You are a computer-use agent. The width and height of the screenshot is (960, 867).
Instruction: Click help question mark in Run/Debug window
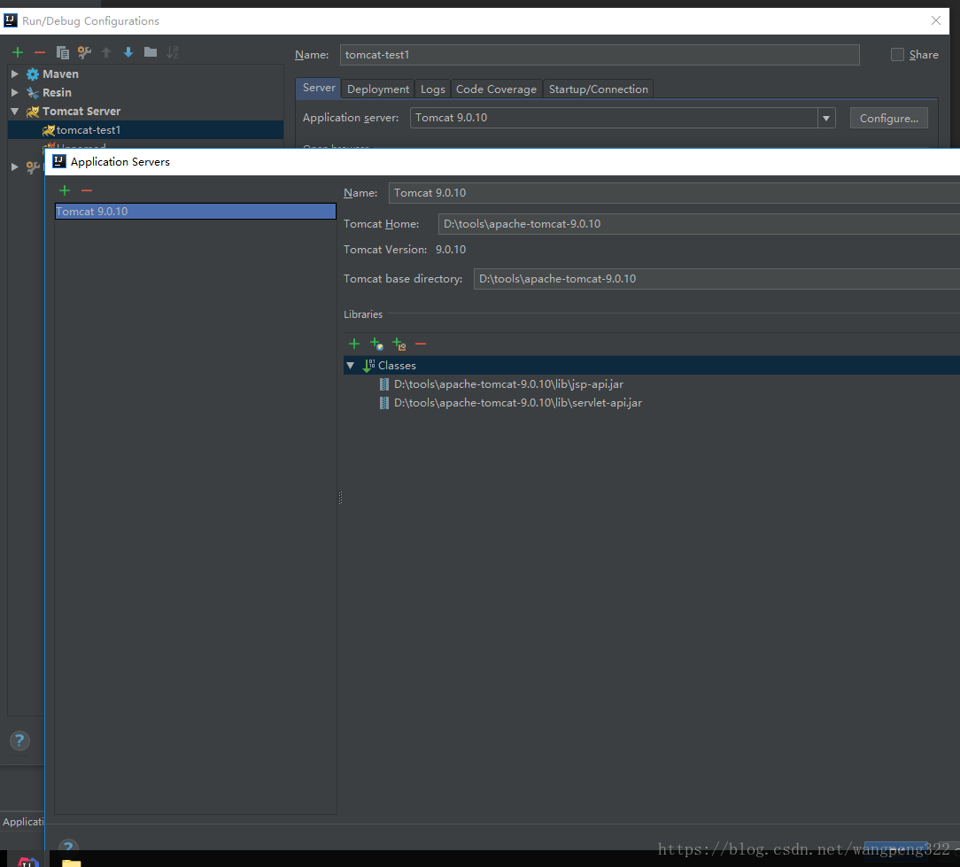19,741
